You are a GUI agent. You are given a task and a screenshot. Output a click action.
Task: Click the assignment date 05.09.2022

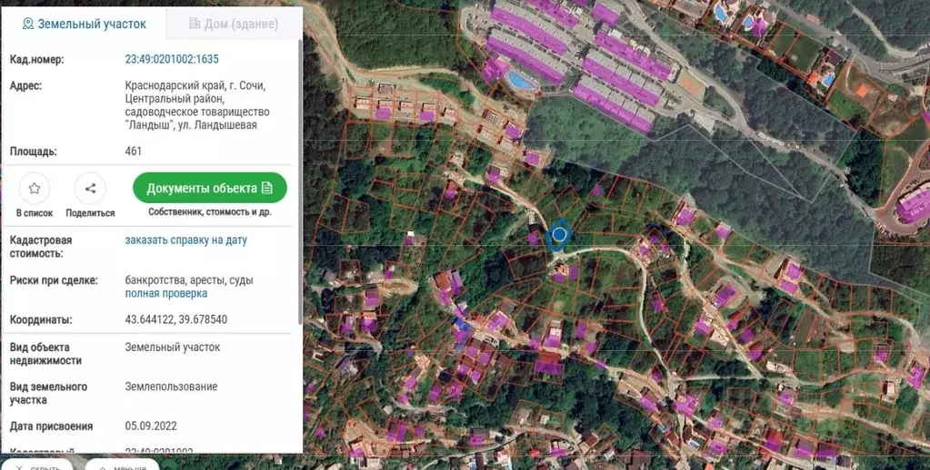tap(151, 426)
